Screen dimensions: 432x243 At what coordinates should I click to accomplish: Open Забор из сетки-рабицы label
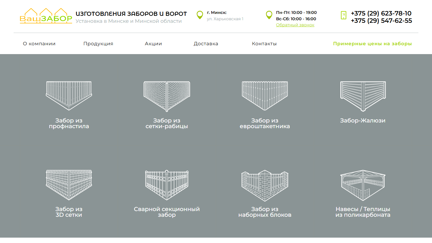(x=167, y=123)
